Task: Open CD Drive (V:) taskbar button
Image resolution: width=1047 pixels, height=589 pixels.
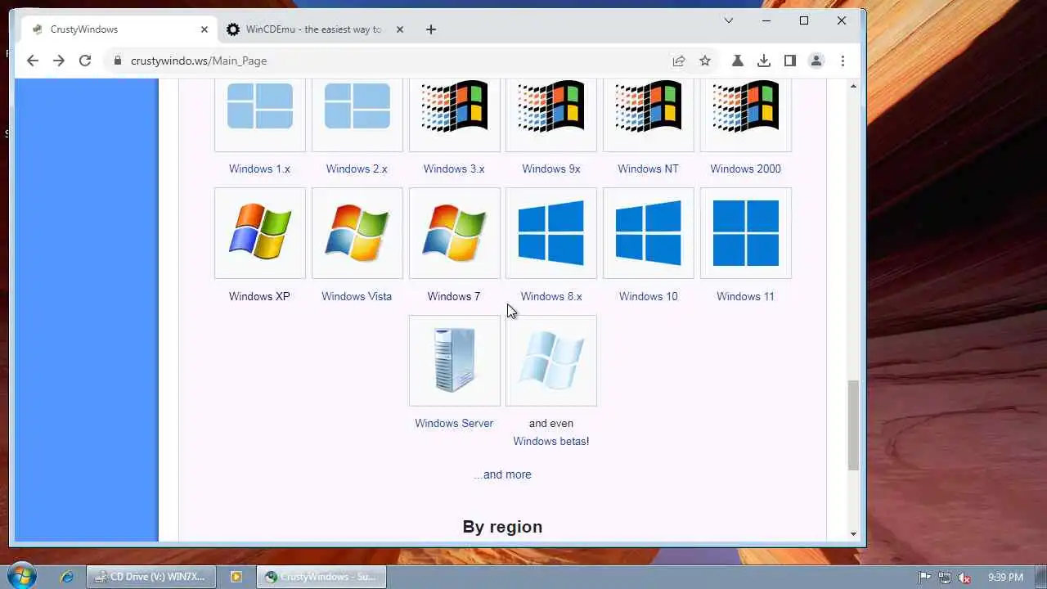Action: coord(151,577)
